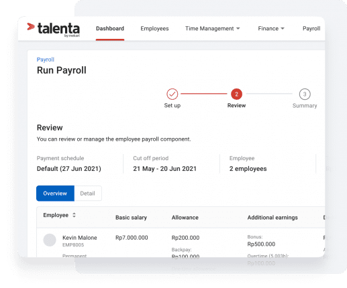Open the Payroll menu in the navbar
Screen dimensions: 347x288
tap(311, 29)
